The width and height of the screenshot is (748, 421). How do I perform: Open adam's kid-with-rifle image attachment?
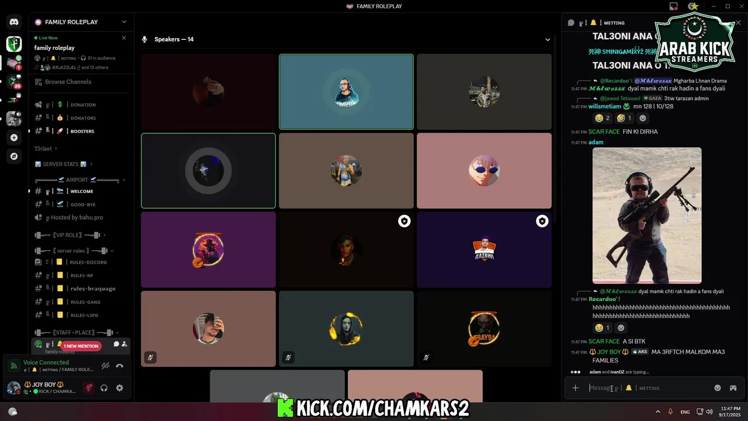coord(647,215)
